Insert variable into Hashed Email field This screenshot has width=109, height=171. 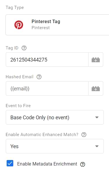pyautogui.click(x=96, y=88)
